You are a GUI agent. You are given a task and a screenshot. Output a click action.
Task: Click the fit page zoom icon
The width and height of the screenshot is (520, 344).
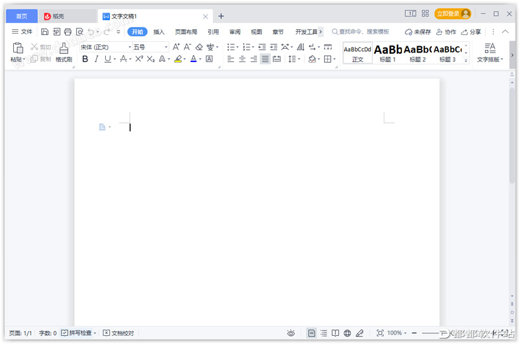tap(380, 333)
